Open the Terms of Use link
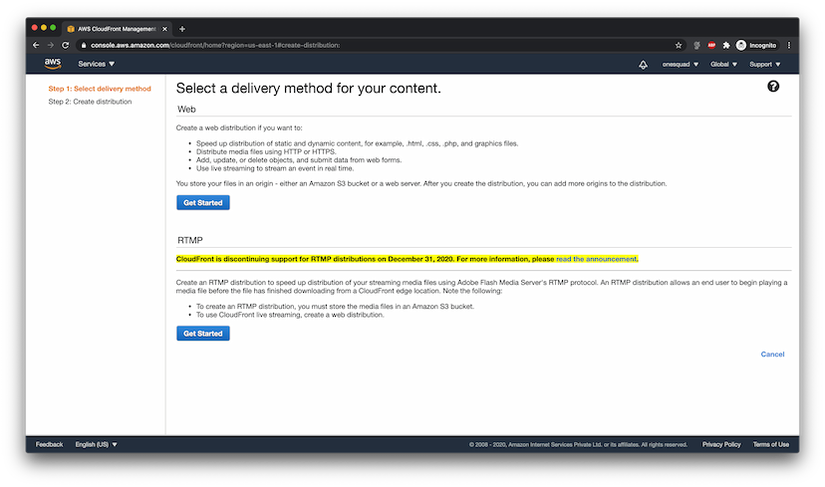Viewport: 825px width, 487px height. pyautogui.click(x=771, y=444)
